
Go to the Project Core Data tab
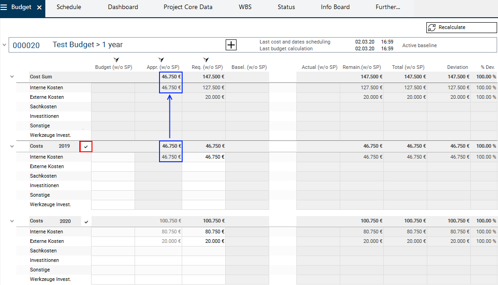click(188, 7)
